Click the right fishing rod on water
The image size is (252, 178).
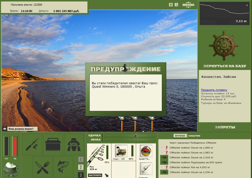click(x=152, y=124)
